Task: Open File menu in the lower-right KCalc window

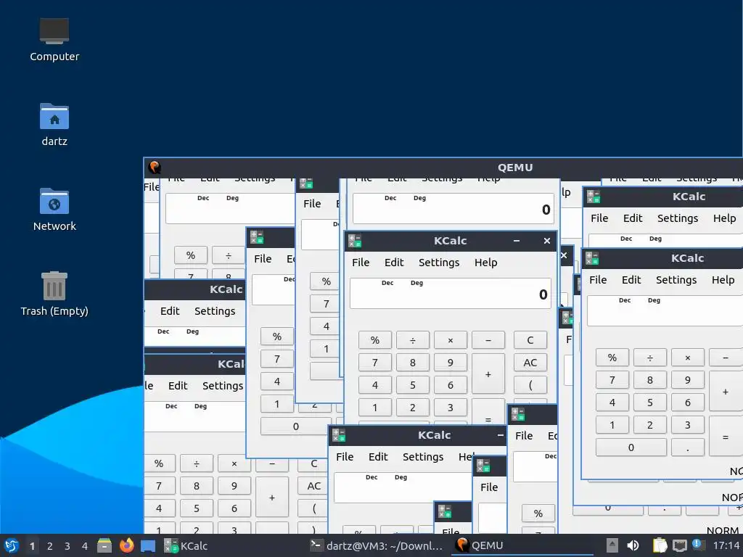Action: tap(598, 280)
